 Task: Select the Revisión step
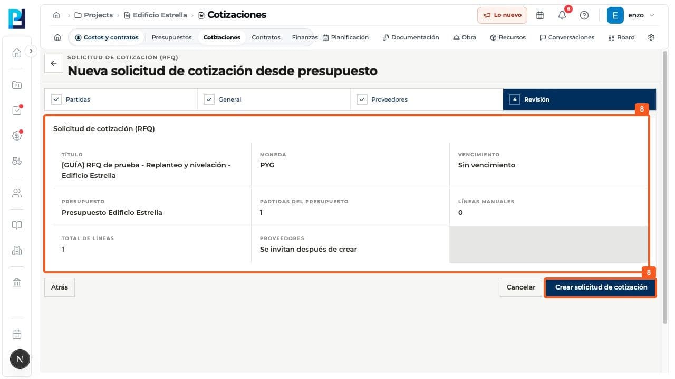click(580, 99)
